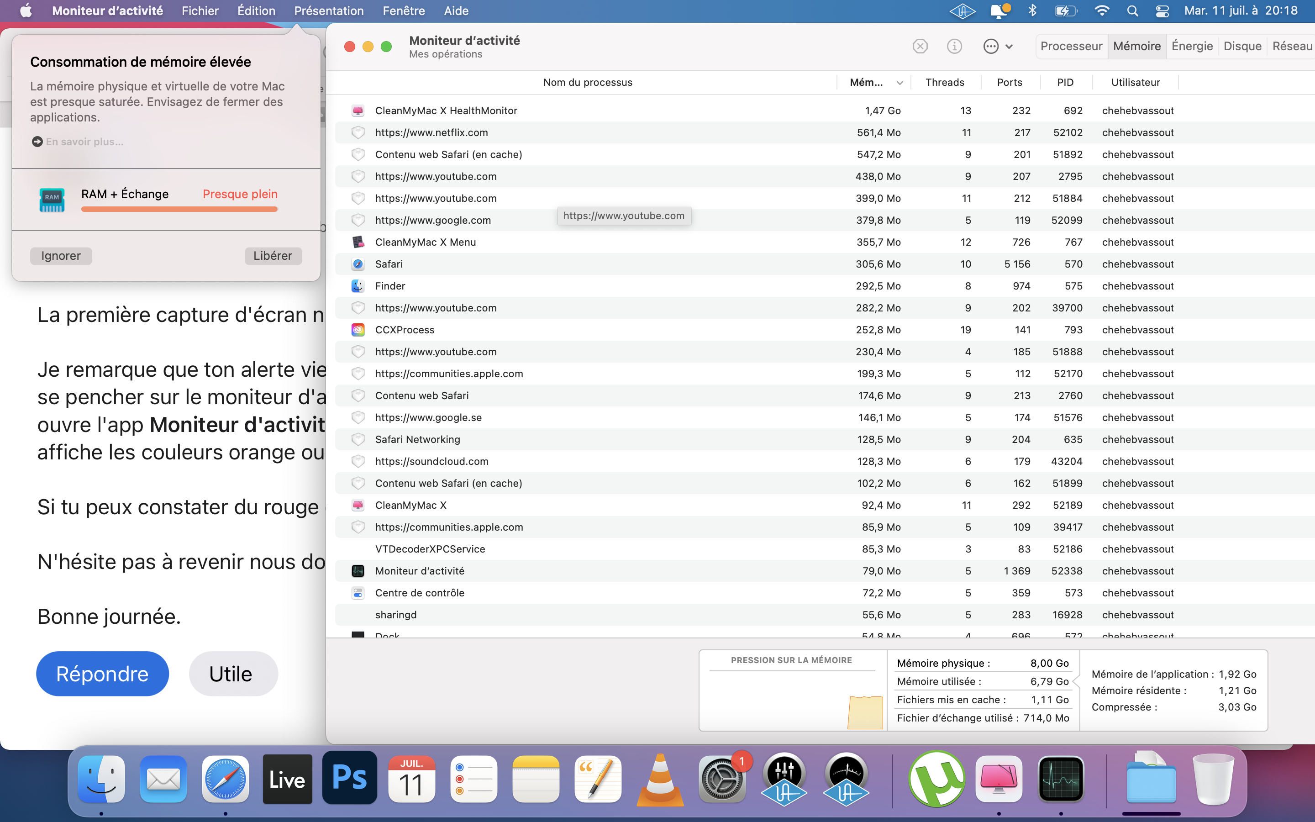Open the Présentation menu
The width and height of the screenshot is (1315, 822).
click(x=328, y=11)
